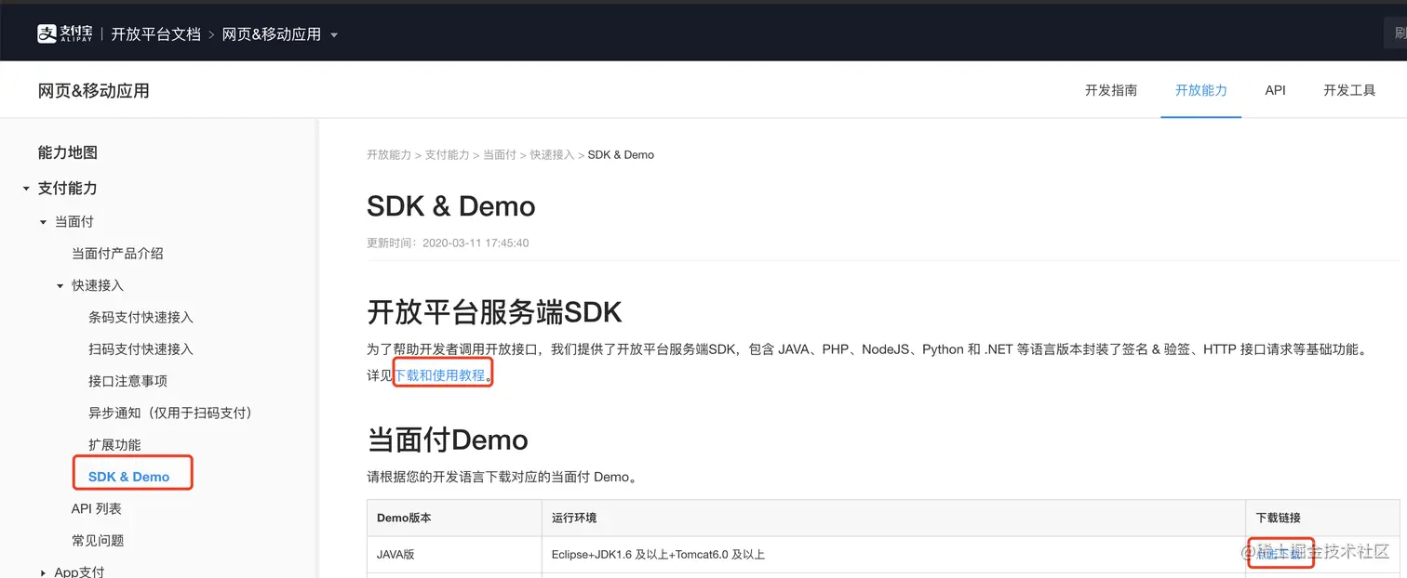Expand the App支付 tree arrow

pyautogui.click(x=43, y=573)
